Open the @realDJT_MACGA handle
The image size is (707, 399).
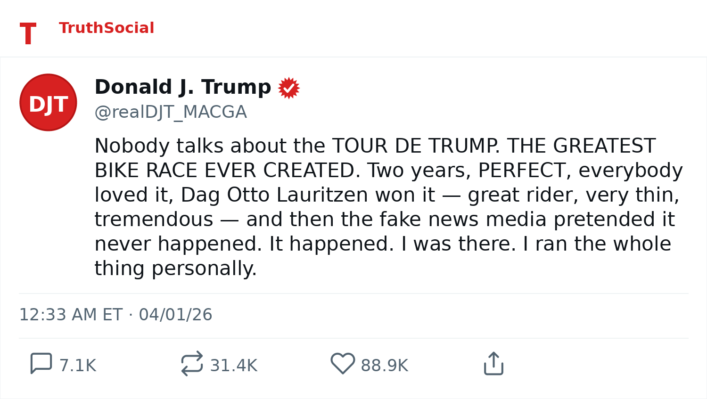[x=170, y=112]
